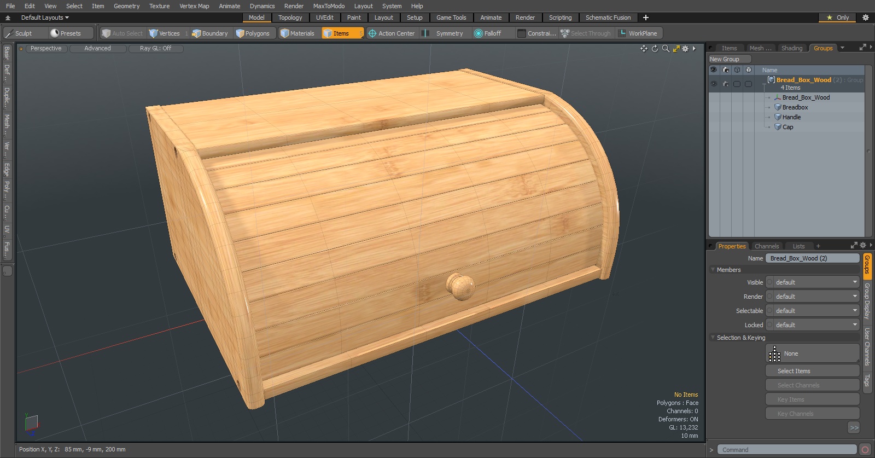Screen dimensions: 875x458
Task: Toggle the Only star button
Action: click(837, 18)
